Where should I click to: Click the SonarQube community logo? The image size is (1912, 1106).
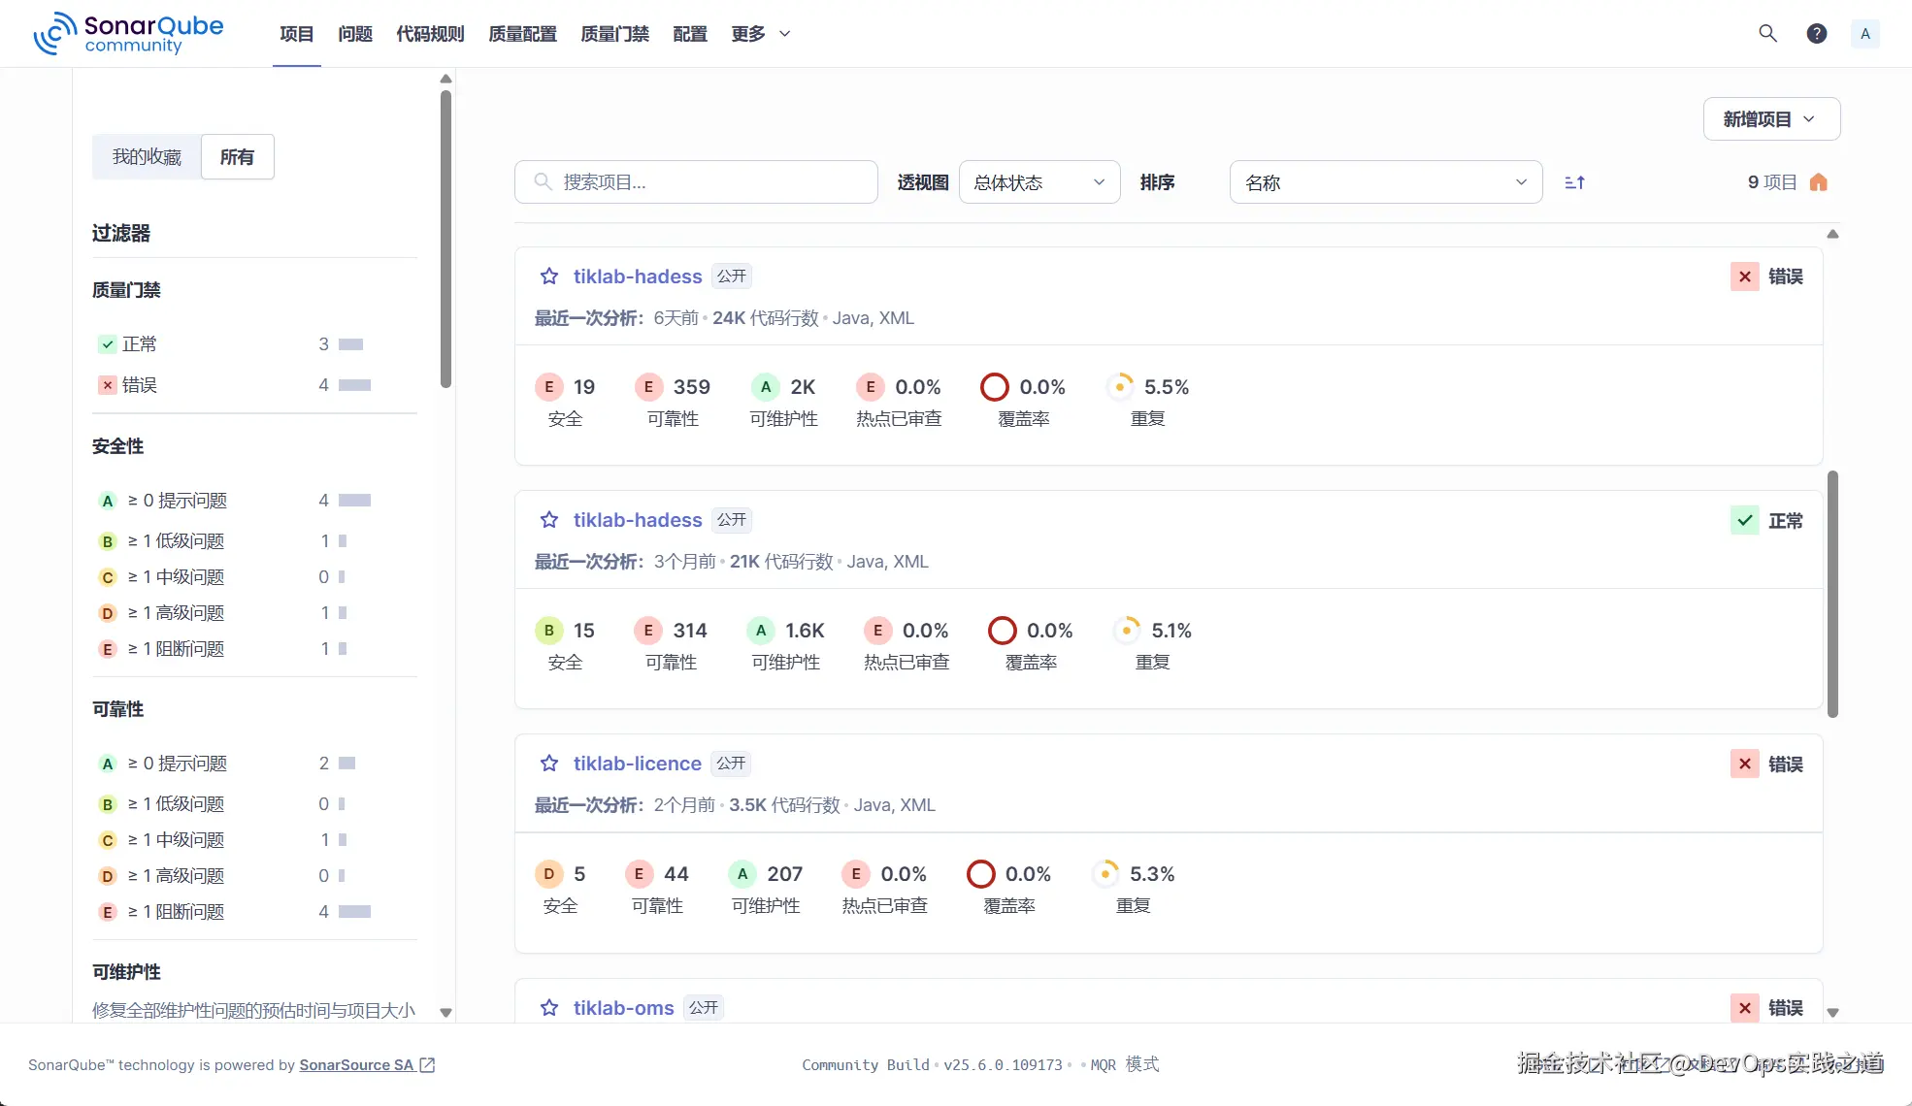(128, 34)
